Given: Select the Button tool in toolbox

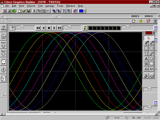Looking at the screenshot, I should [x=152, y=59].
